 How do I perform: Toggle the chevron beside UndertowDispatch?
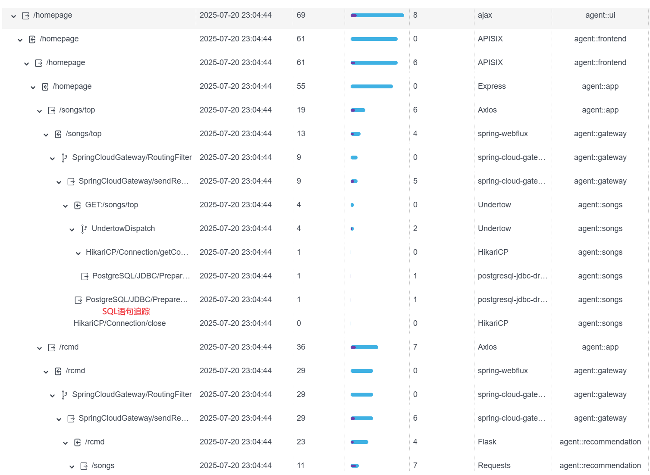tap(72, 229)
